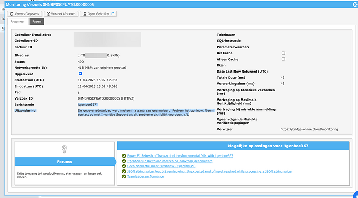Toggle the Alleen Cache checkbox

283,59
